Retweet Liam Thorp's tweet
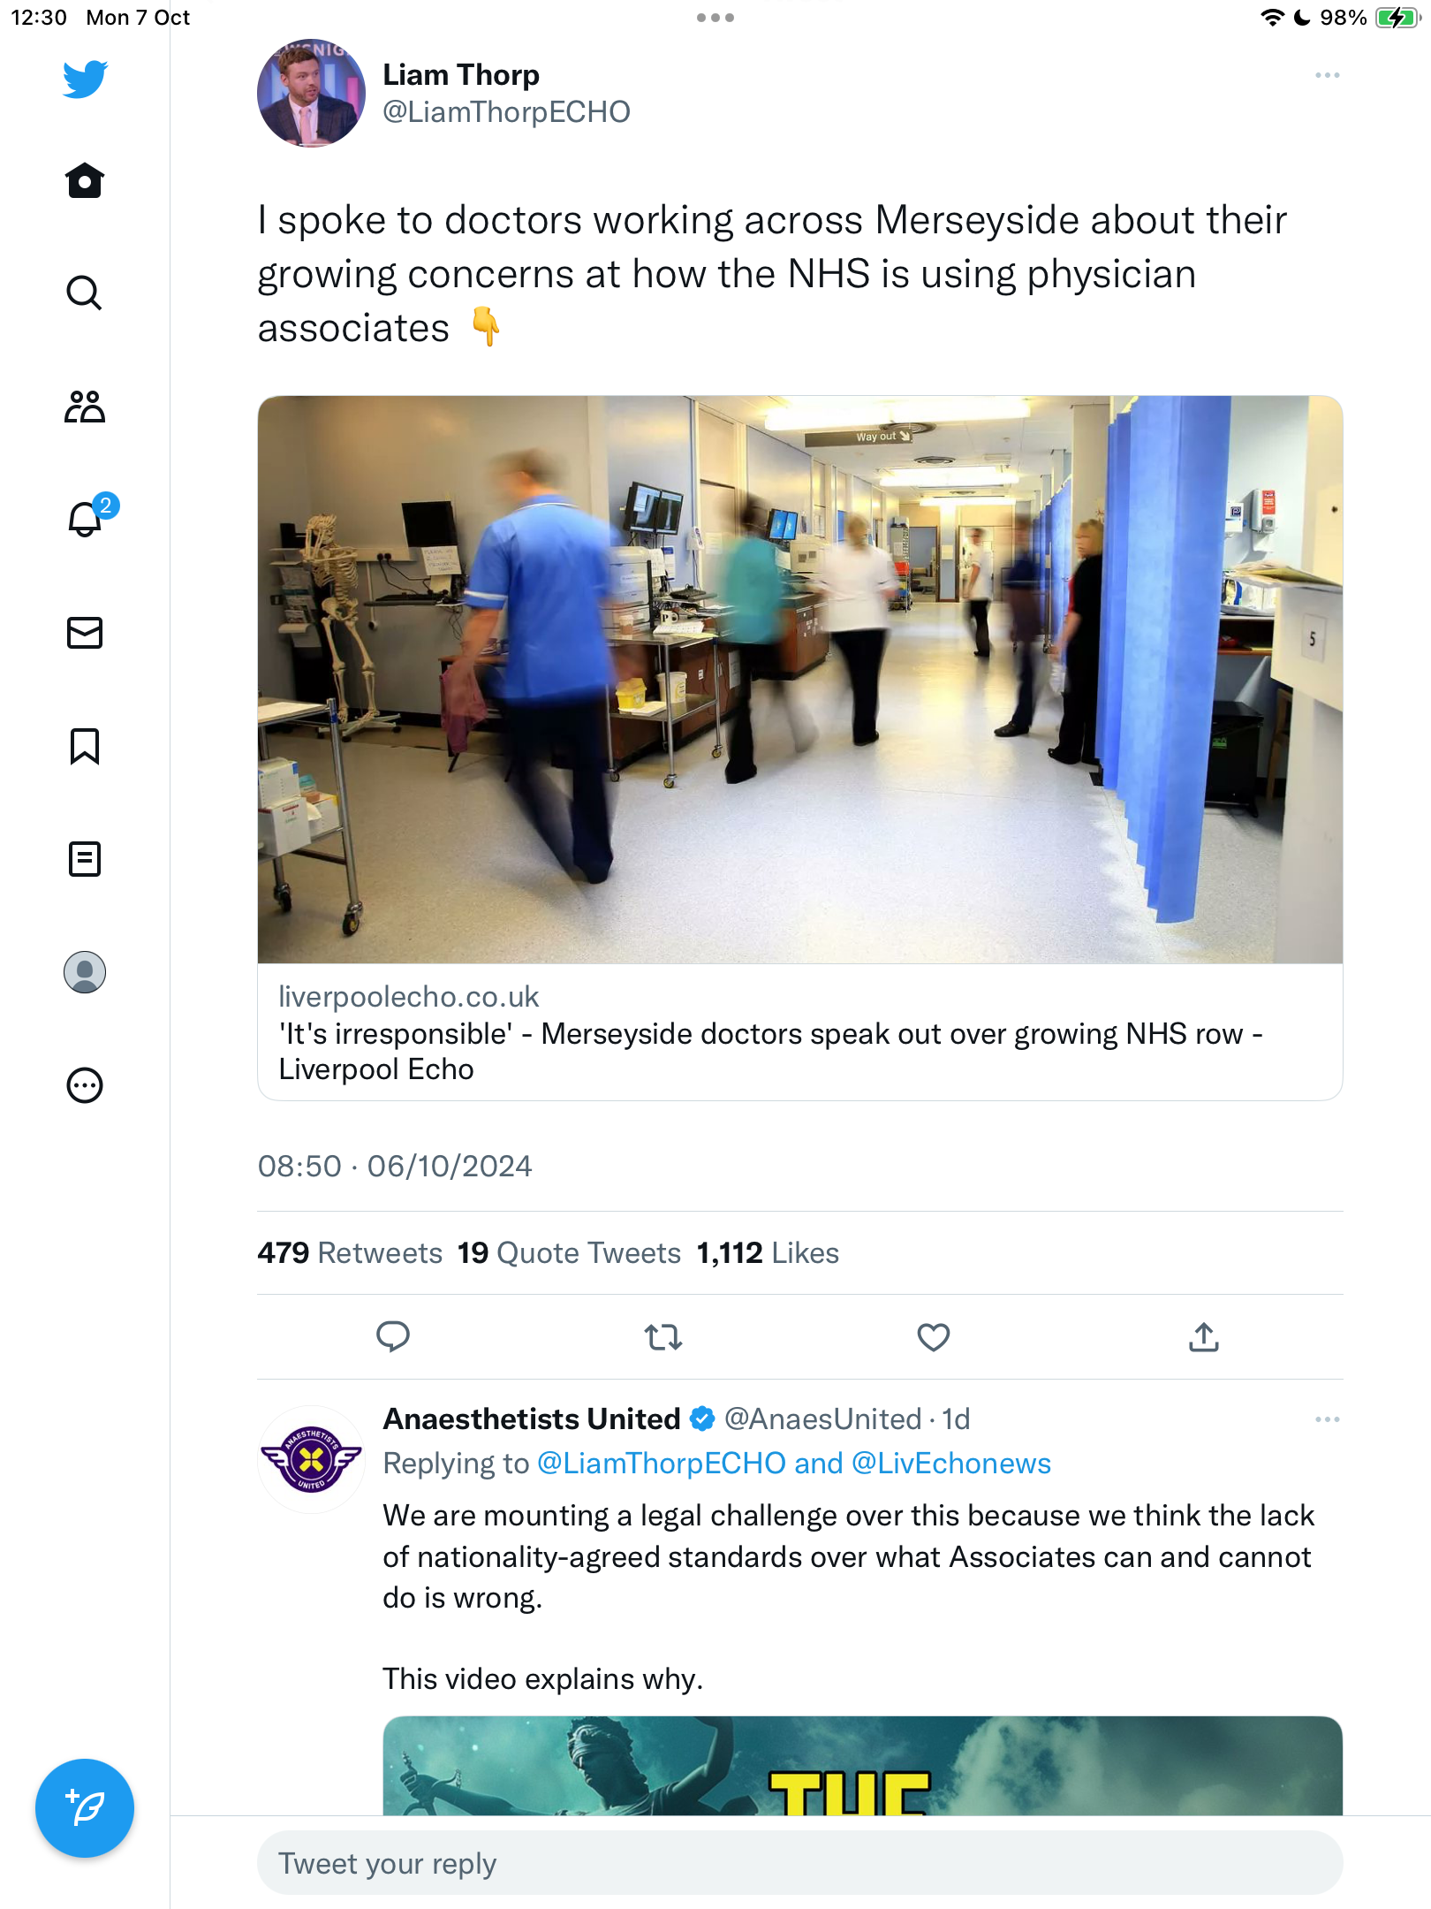This screenshot has width=1431, height=1909. pos(663,1336)
